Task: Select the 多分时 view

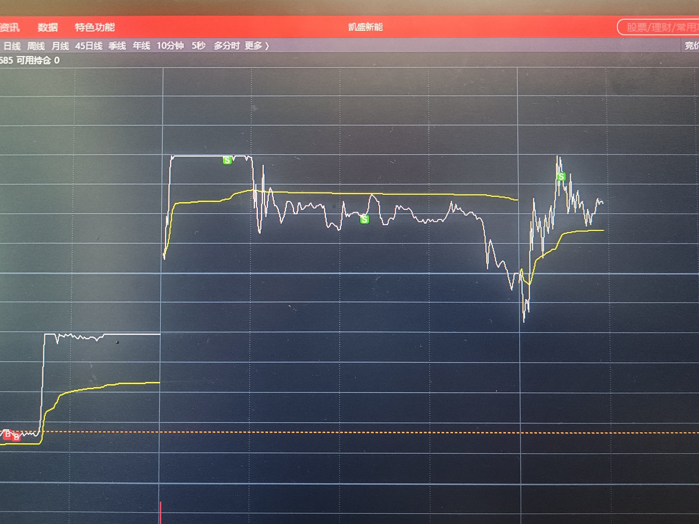Action: [x=227, y=46]
